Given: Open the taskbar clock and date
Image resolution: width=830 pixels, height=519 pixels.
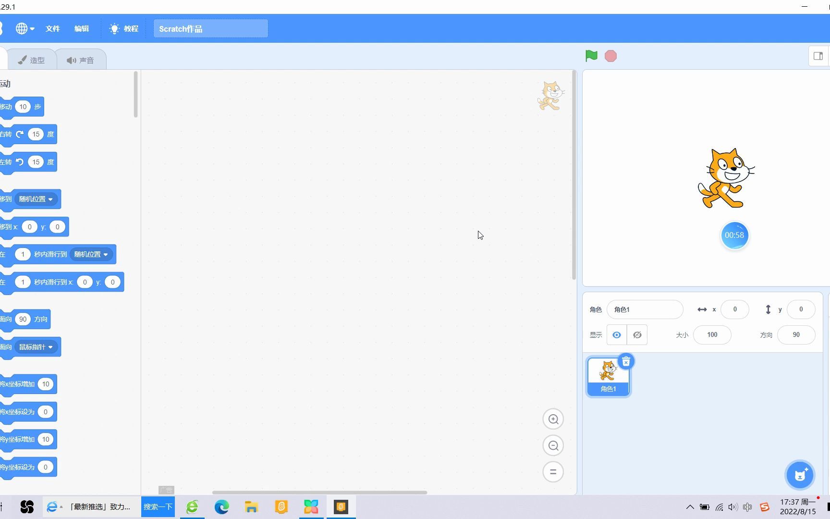Looking at the screenshot, I should (798, 507).
